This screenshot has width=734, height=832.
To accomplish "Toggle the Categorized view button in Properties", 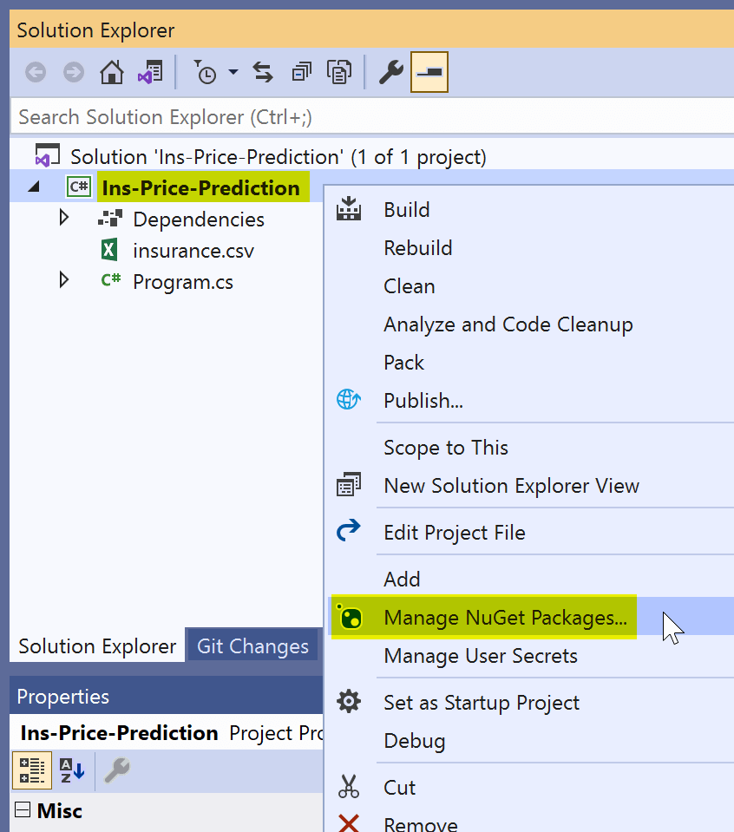I will [x=32, y=770].
